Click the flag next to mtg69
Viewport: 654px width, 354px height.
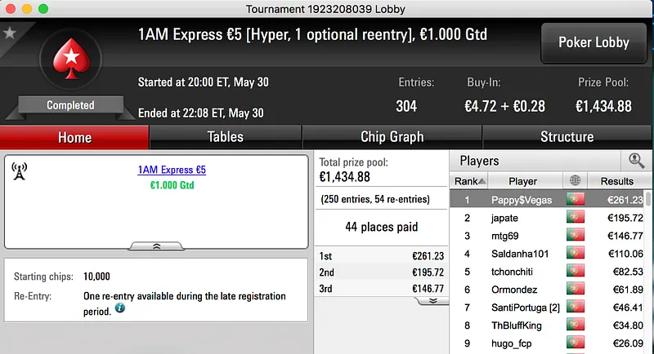(576, 236)
